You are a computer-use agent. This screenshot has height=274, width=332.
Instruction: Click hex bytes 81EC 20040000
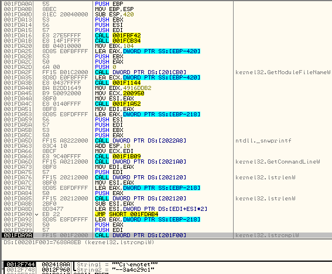click(x=65, y=15)
